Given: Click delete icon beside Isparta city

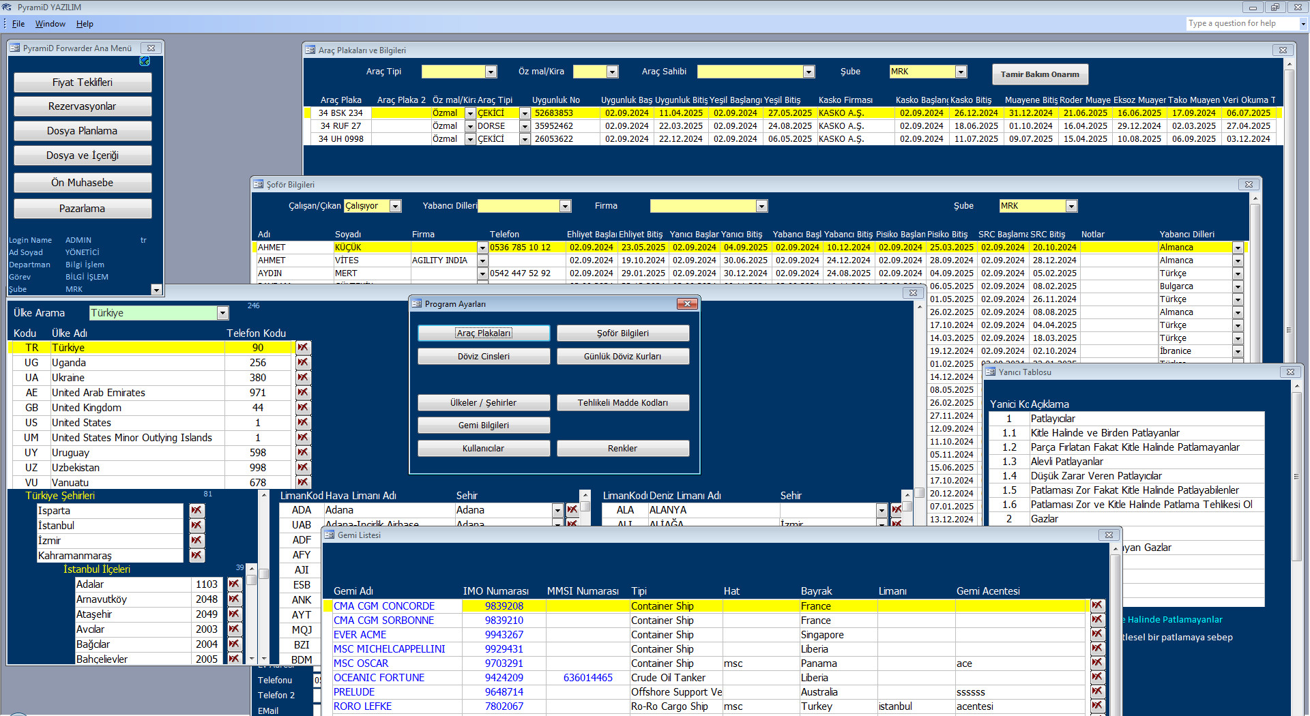Looking at the screenshot, I should (196, 511).
